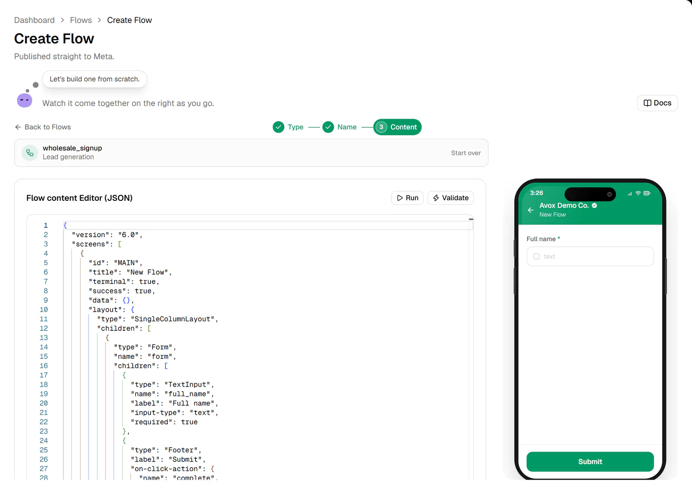The image size is (692, 494).
Task: Click the wholesale_signup flow name
Action: click(72, 148)
